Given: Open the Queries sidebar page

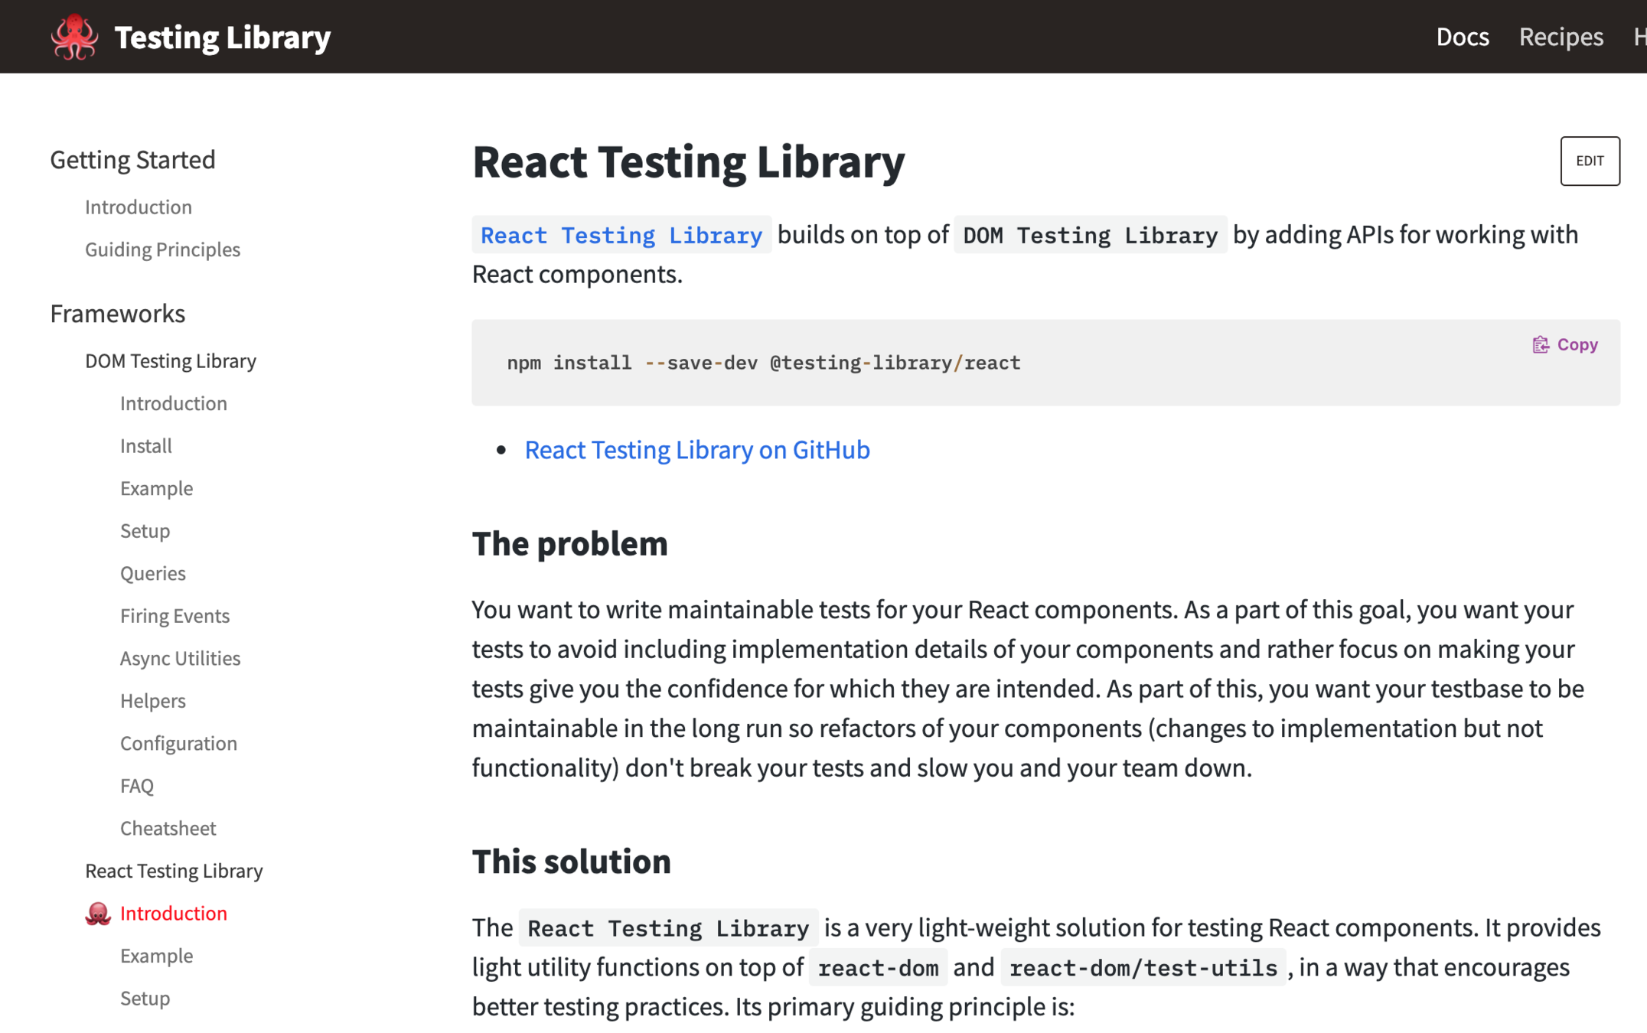Looking at the screenshot, I should pos(152,573).
